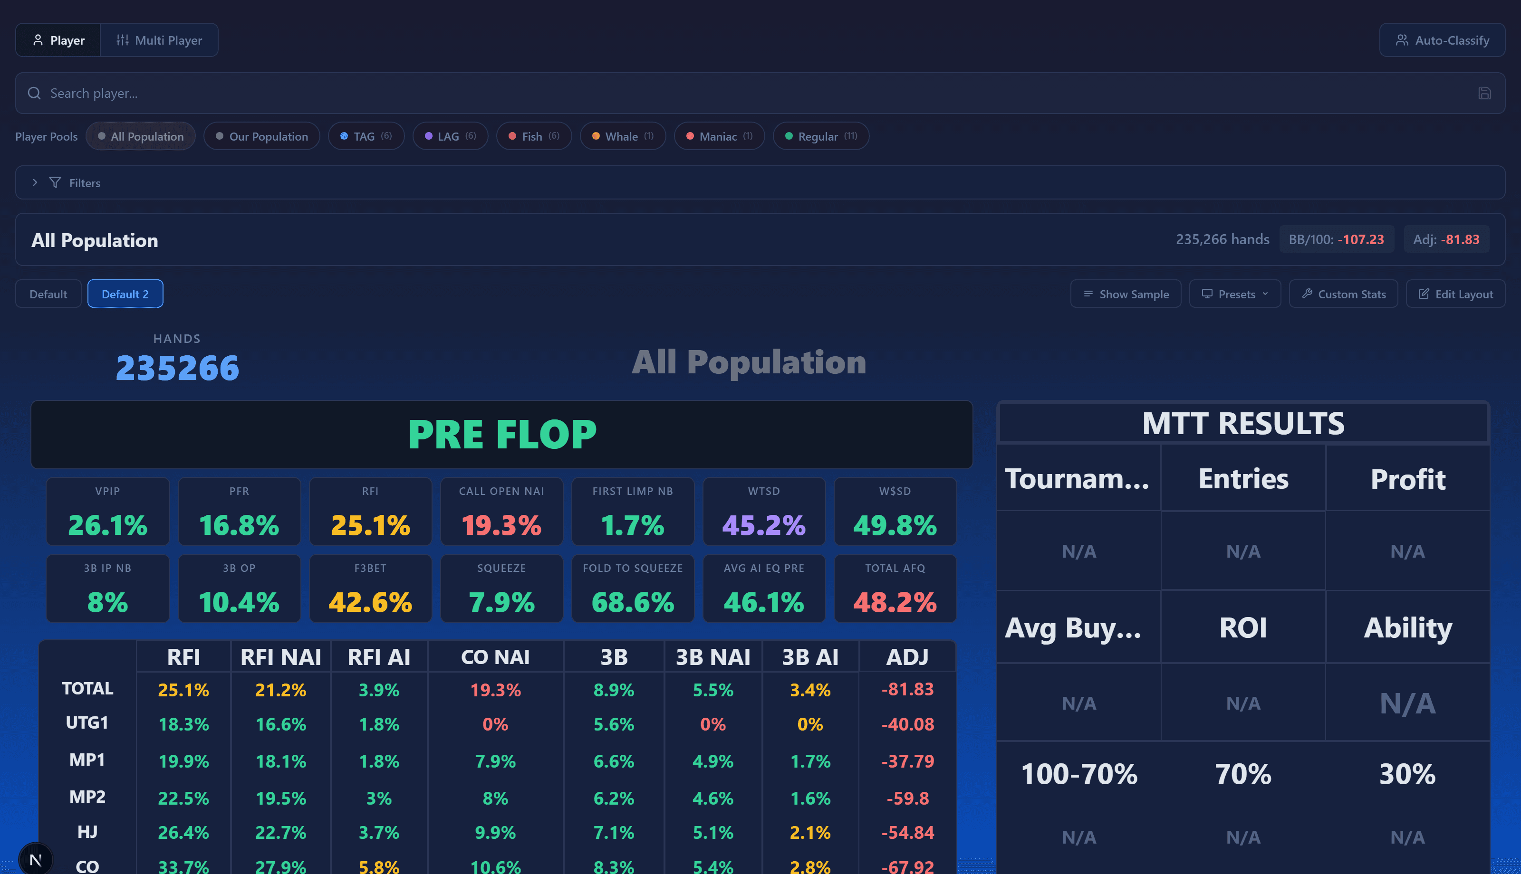Click the Call Open NAI 19.3% card

[x=501, y=512]
